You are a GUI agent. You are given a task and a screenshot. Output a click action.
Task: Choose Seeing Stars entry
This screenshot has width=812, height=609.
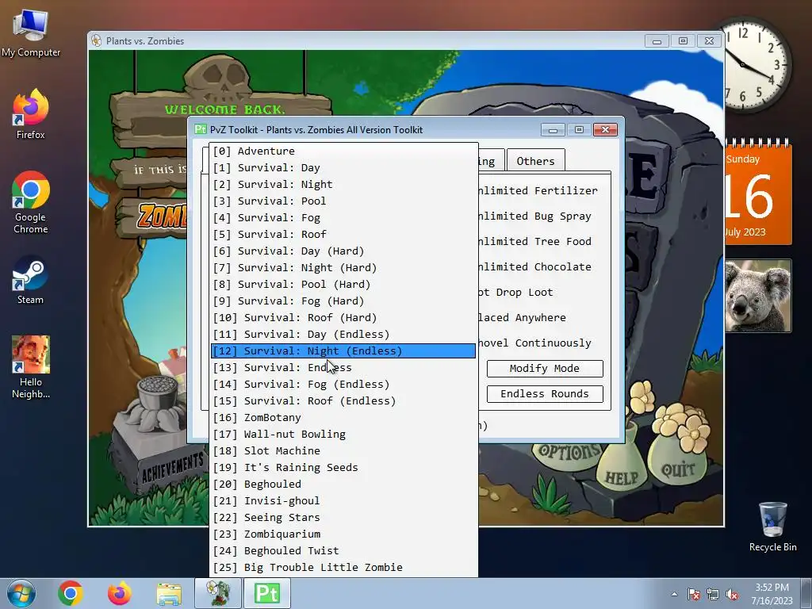[343, 517]
